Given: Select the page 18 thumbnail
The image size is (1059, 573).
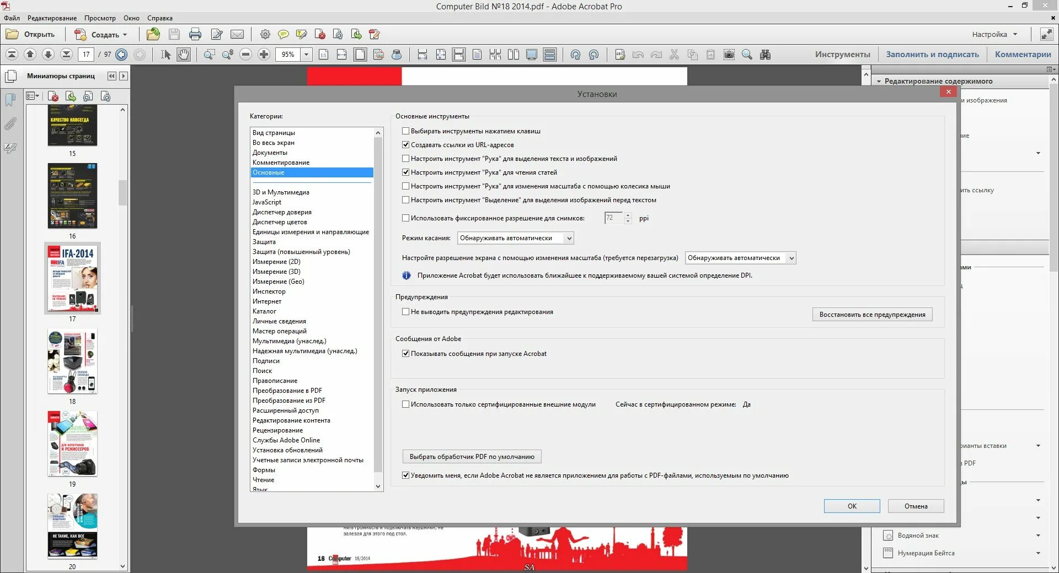Looking at the screenshot, I should [72, 361].
